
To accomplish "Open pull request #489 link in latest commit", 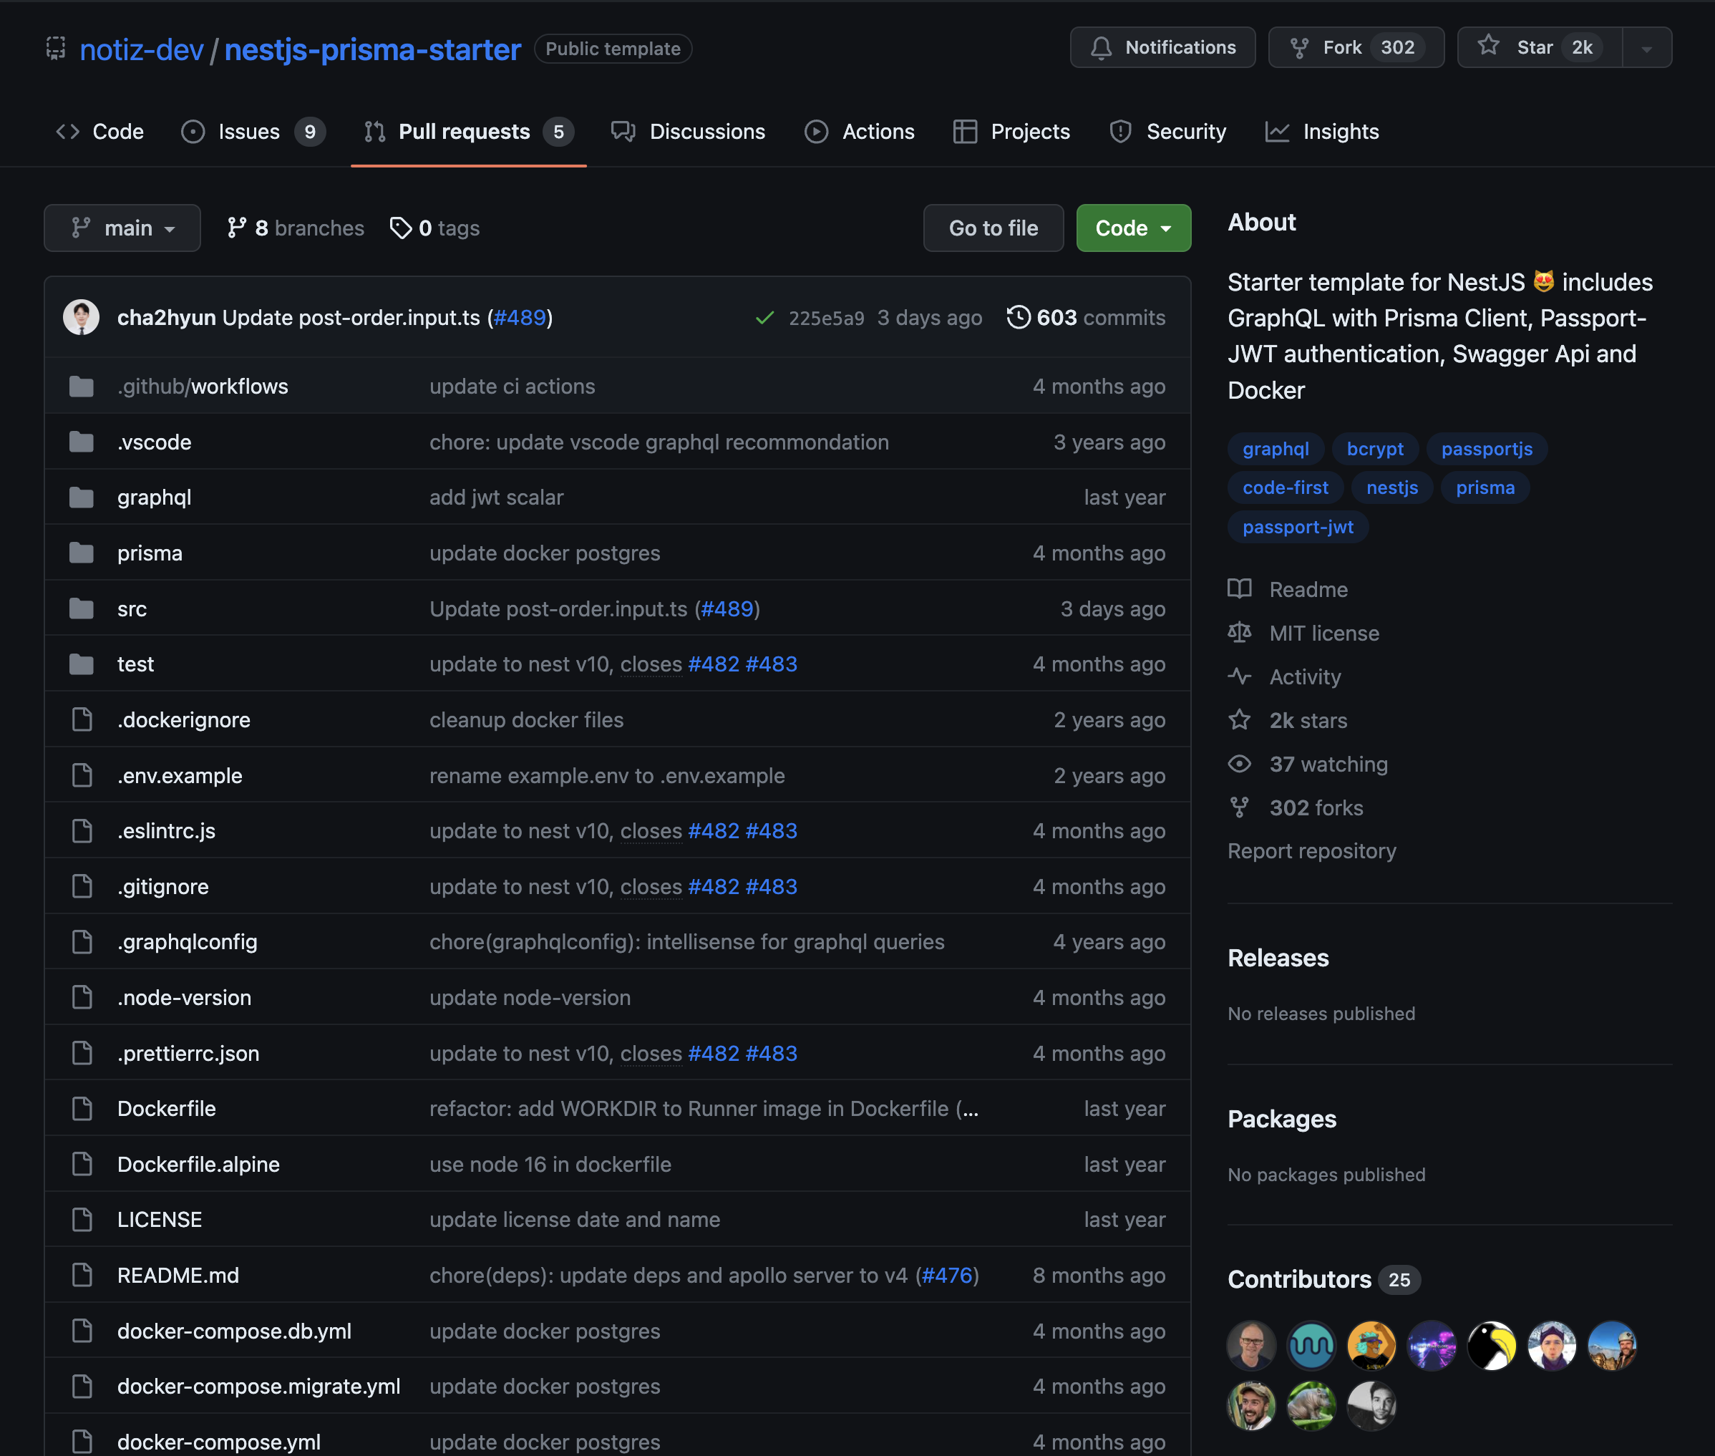I will point(520,318).
